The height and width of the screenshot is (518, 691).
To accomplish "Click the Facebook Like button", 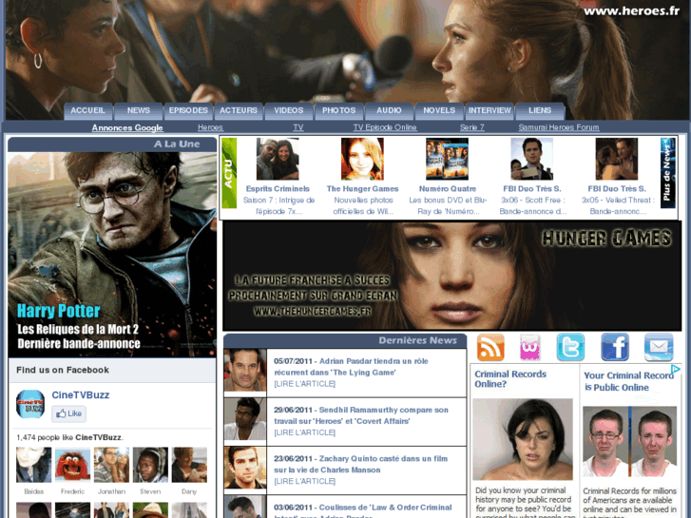I will tap(68, 413).
